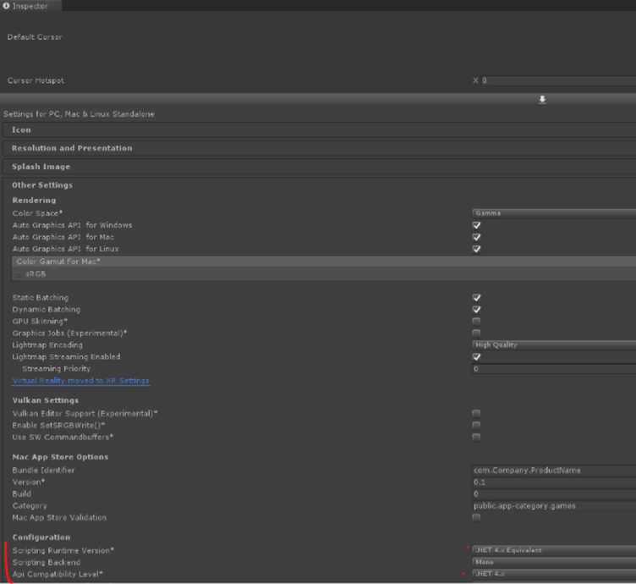
Task: Expand the Icon settings section
Action: point(22,129)
